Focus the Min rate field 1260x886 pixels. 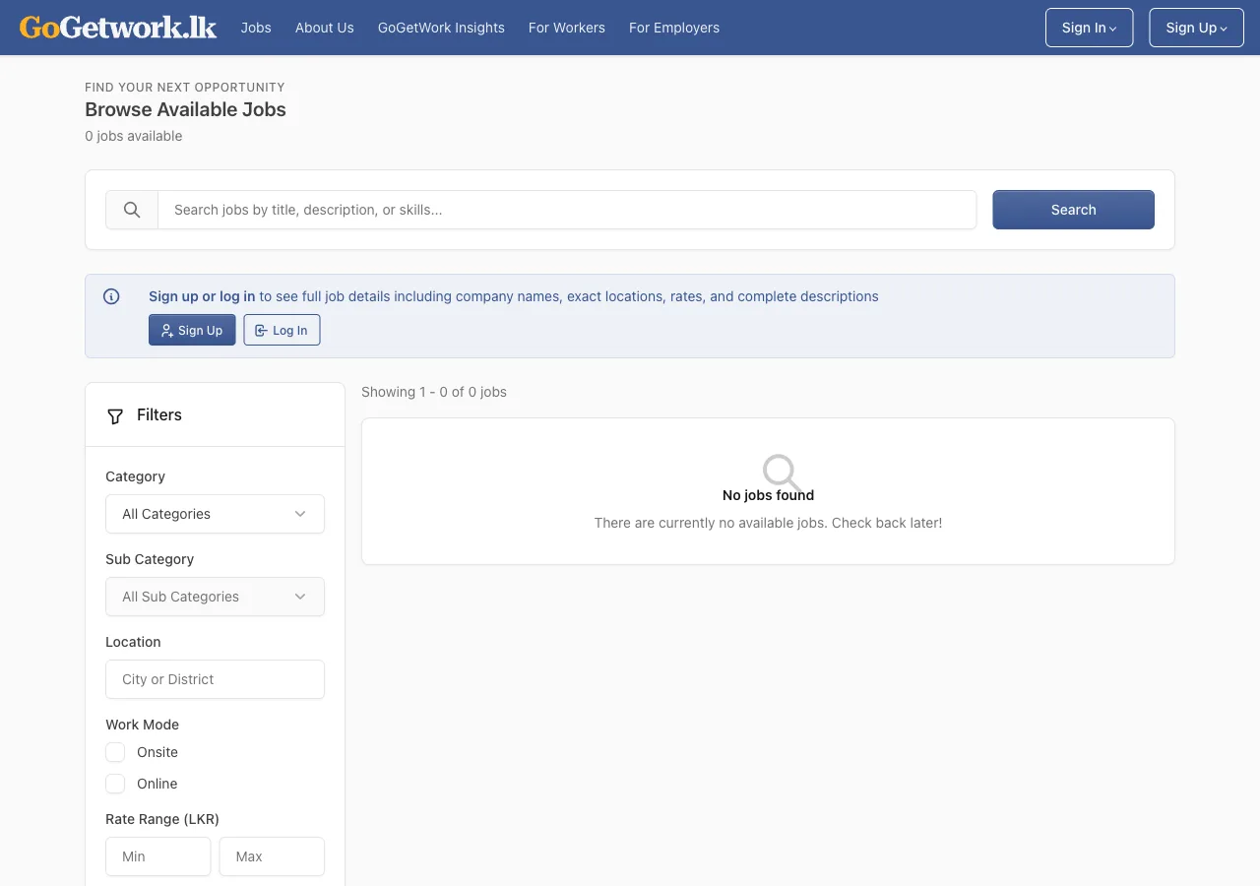coord(157,856)
